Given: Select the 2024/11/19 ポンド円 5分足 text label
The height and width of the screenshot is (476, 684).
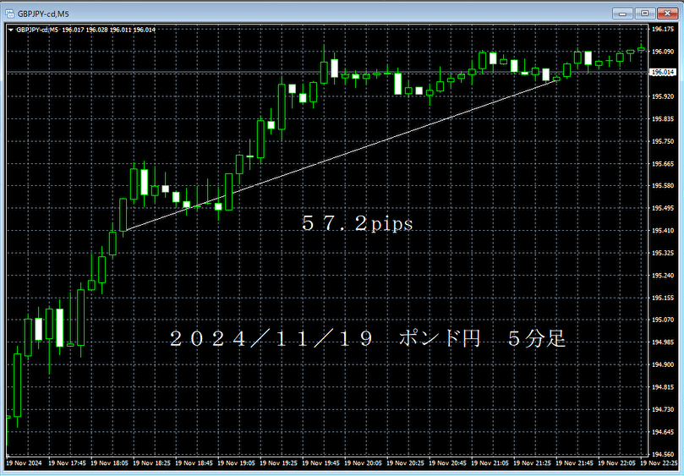Looking at the screenshot, I should [x=367, y=339].
